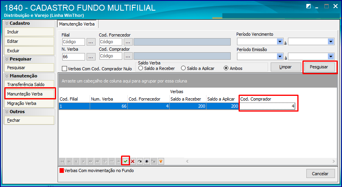Click Fechar in Outros section
The width and height of the screenshot is (342, 187).
point(29,120)
